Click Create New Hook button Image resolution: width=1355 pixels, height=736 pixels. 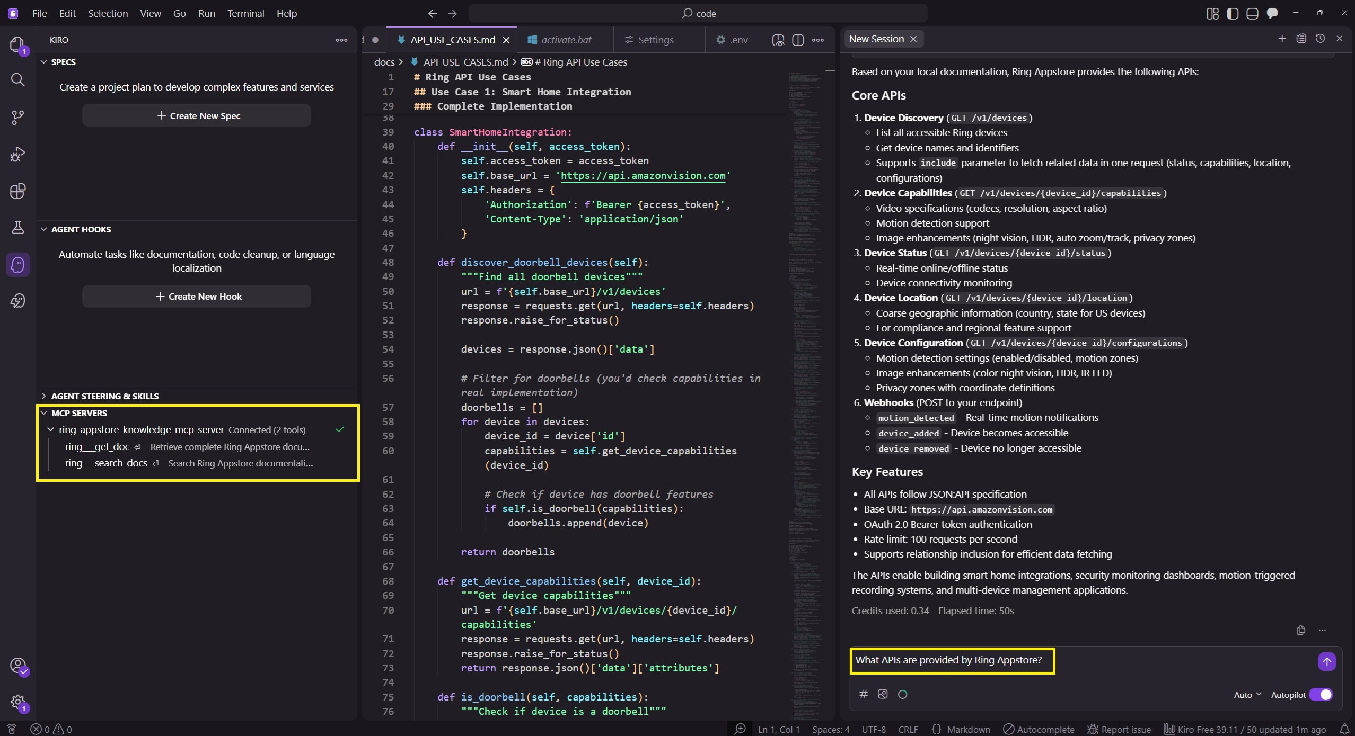(x=196, y=297)
